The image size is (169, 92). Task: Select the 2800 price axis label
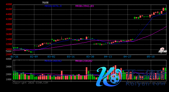coord(9,54)
